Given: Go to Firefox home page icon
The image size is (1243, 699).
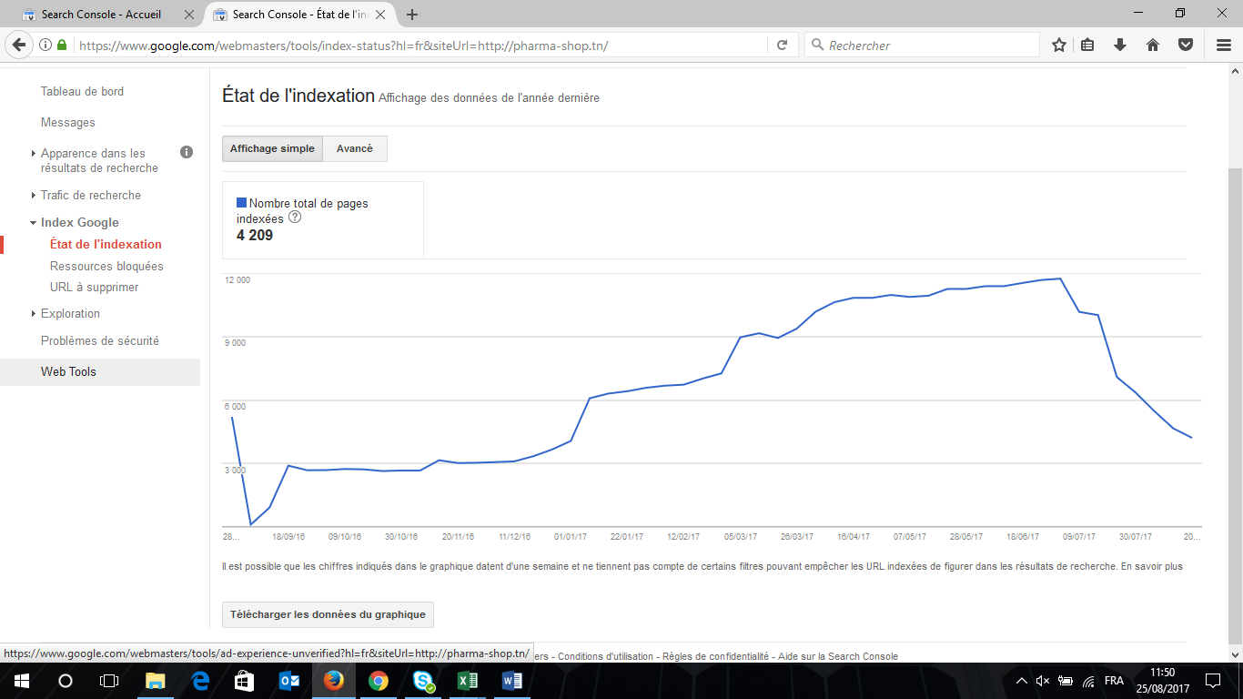Looking at the screenshot, I should pos(1153,45).
